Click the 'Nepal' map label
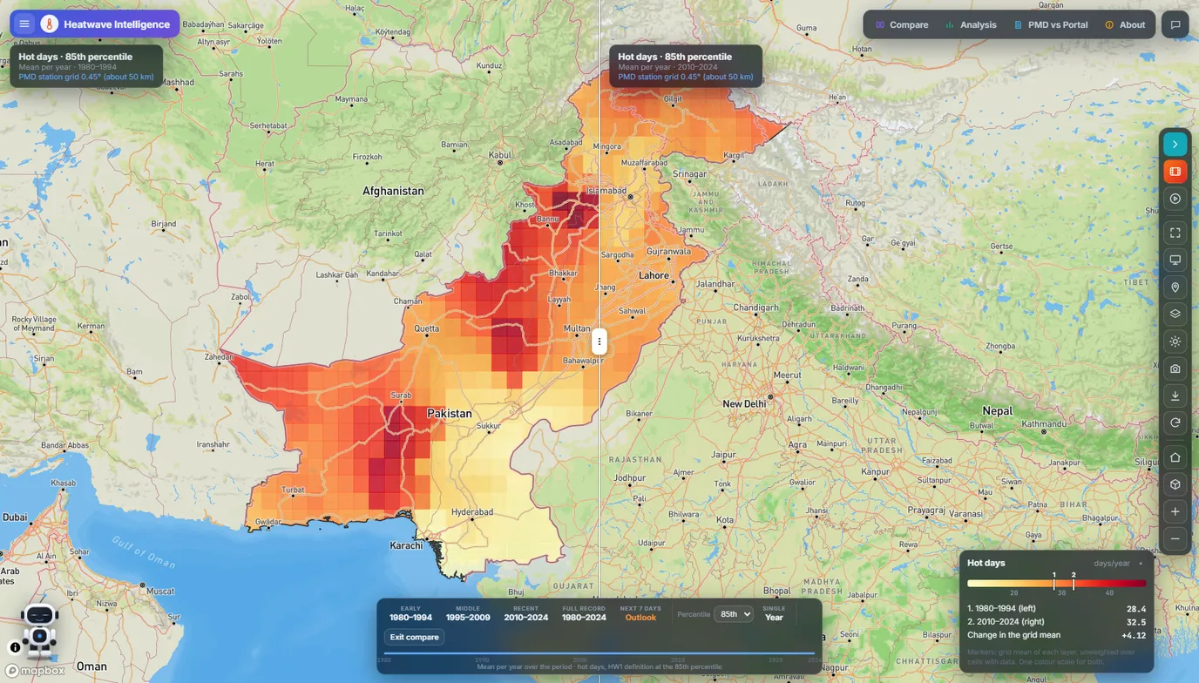This screenshot has width=1199, height=683. point(998,411)
